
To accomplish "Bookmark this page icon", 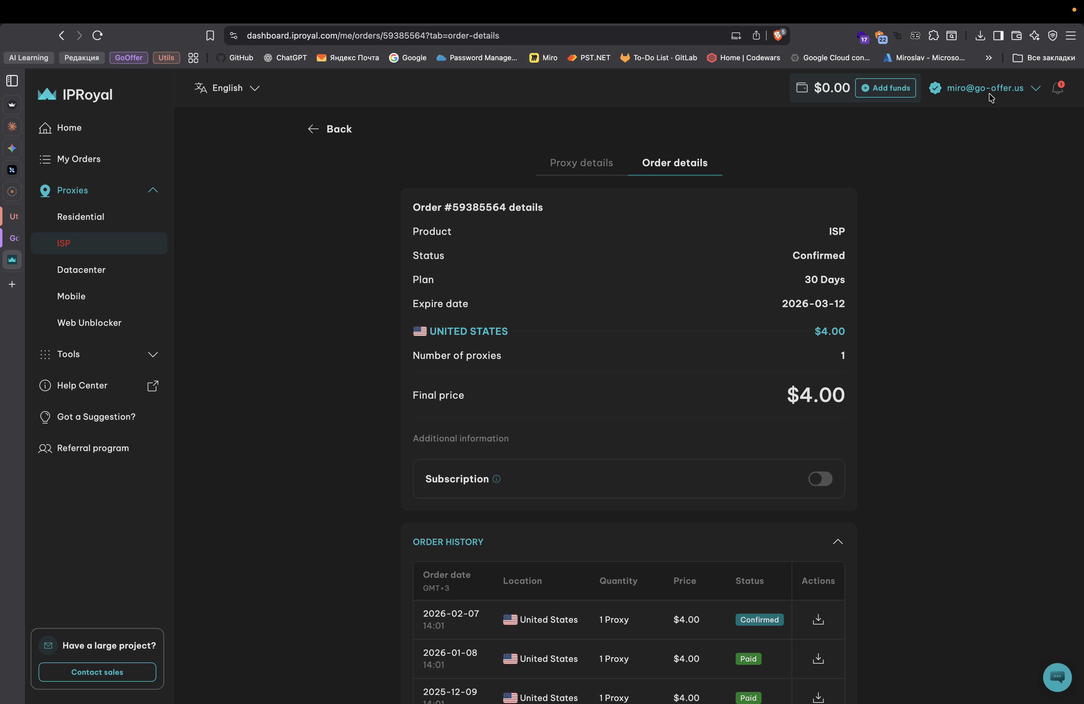I will click(x=210, y=36).
